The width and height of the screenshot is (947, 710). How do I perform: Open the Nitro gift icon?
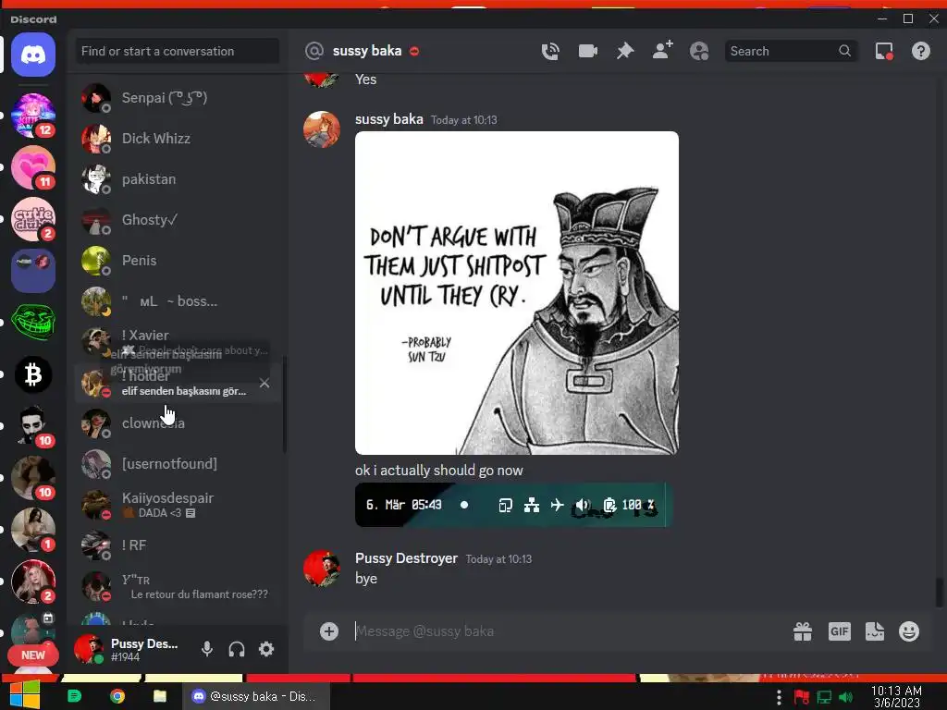coord(803,631)
